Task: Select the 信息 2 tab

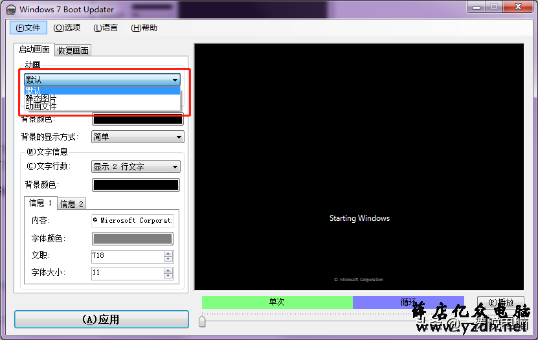Action: coord(71,204)
